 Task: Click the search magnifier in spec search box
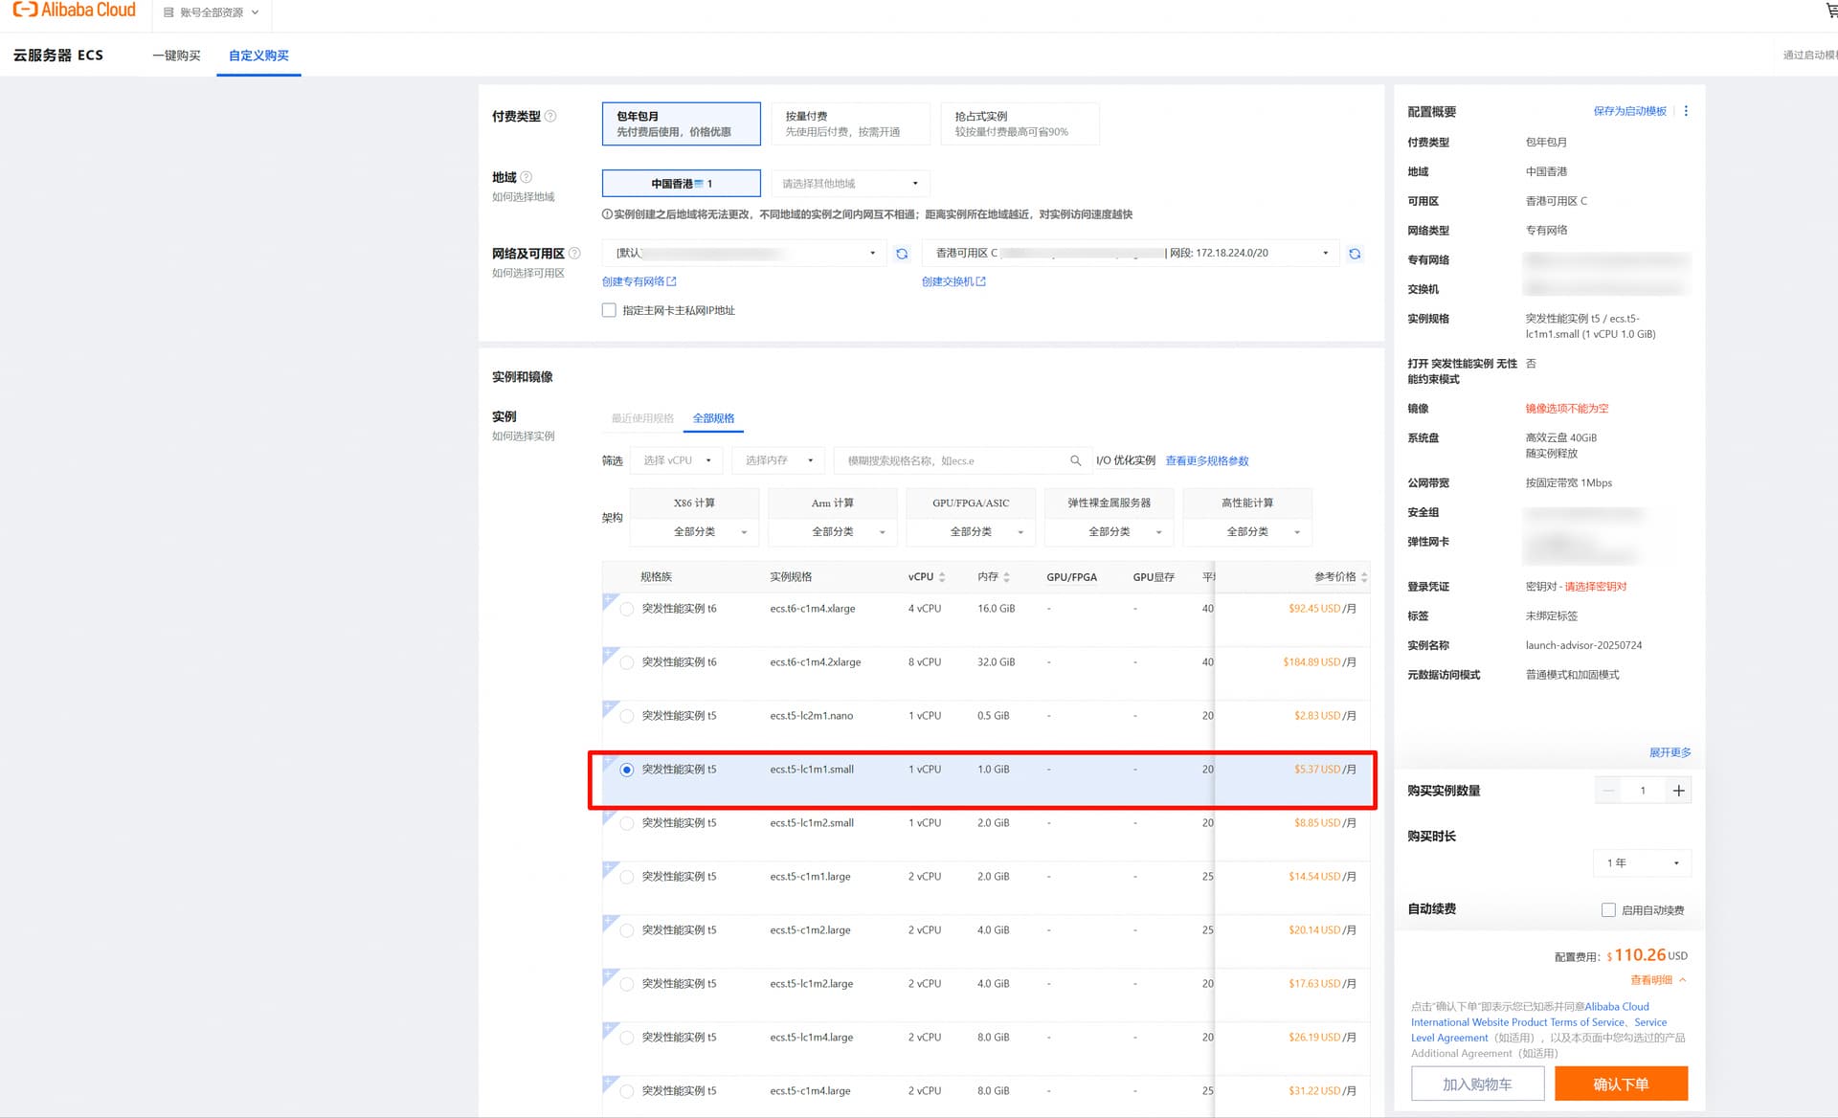[x=1075, y=461]
